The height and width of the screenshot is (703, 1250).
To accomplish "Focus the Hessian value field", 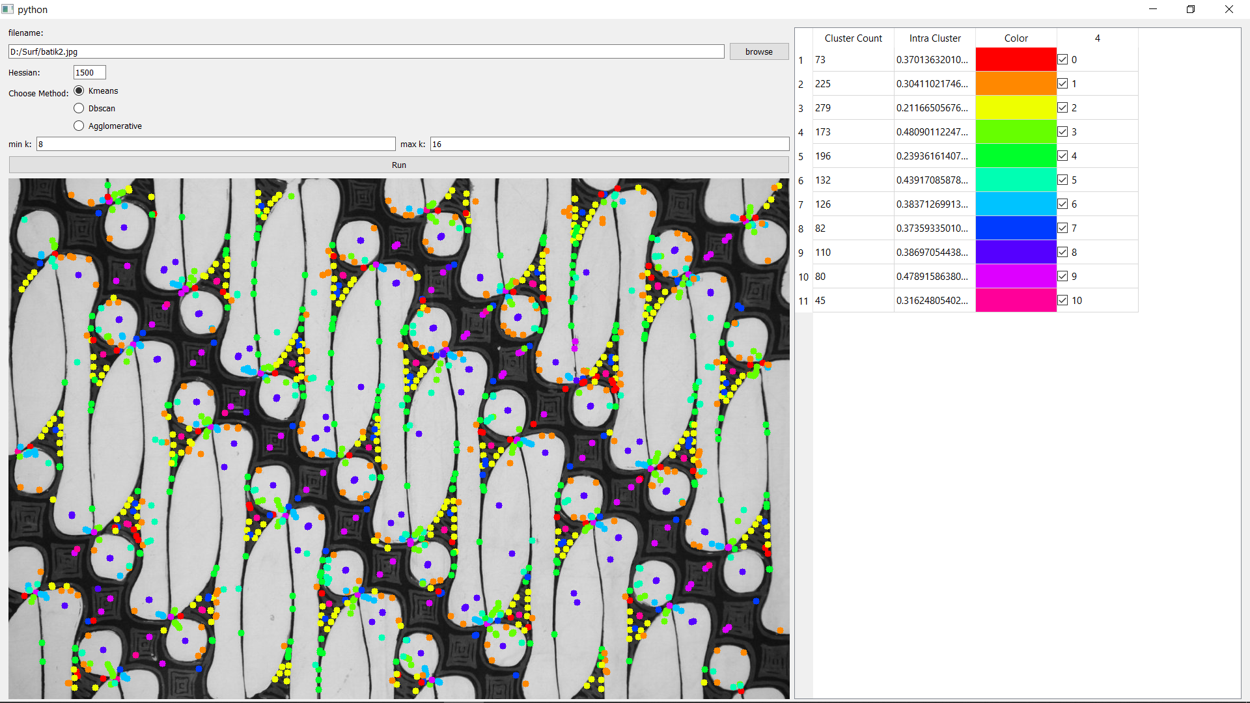I will (89, 73).
